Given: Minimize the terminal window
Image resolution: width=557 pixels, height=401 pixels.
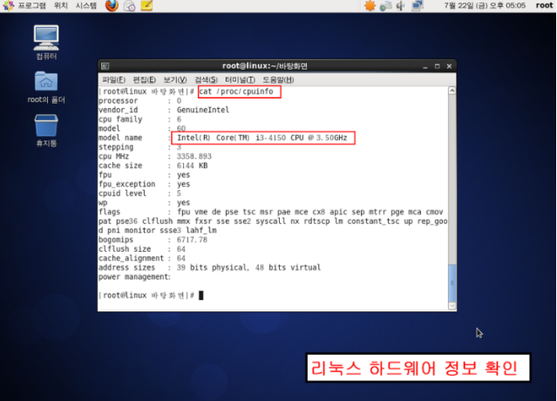Looking at the screenshot, I should pos(425,66).
